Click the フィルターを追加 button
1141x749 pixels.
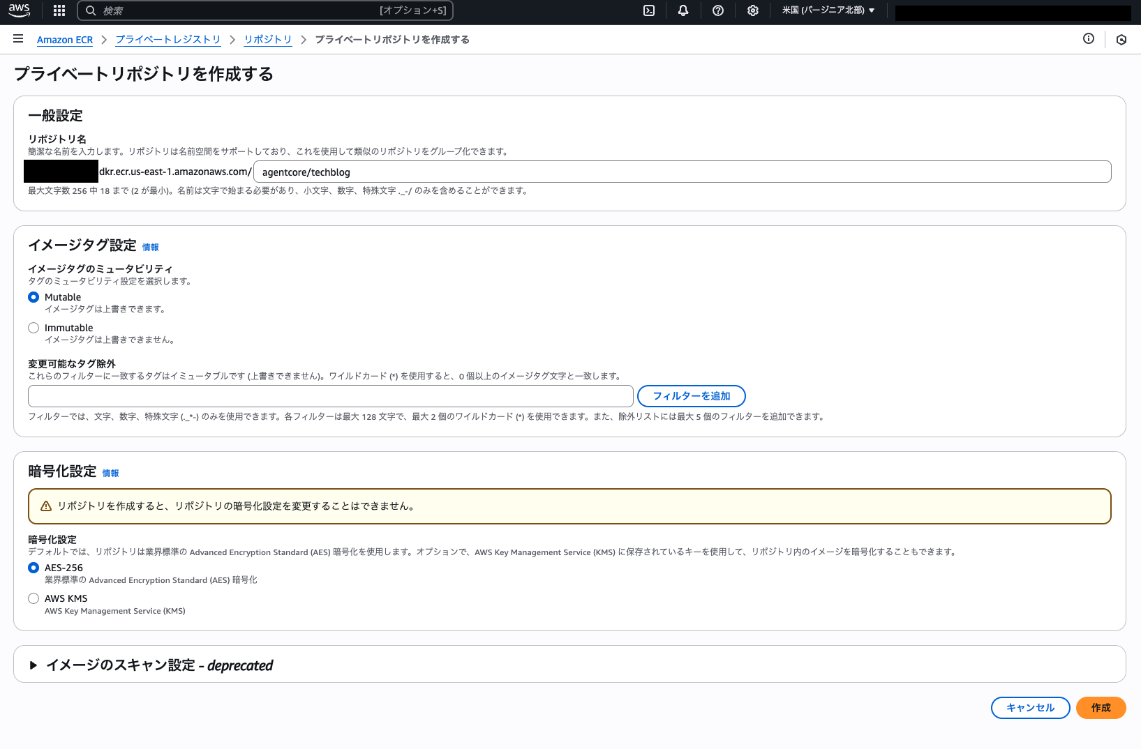[692, 396]
